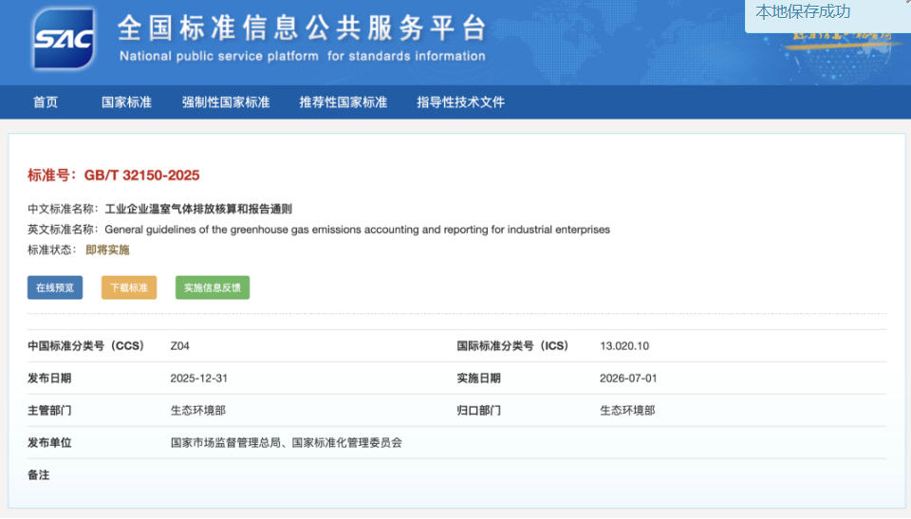The width and height of the screenshot is (911, 519).
Task: Click the 全国标准信息公共服务平台 header title
Action: [x=302, y=28]
